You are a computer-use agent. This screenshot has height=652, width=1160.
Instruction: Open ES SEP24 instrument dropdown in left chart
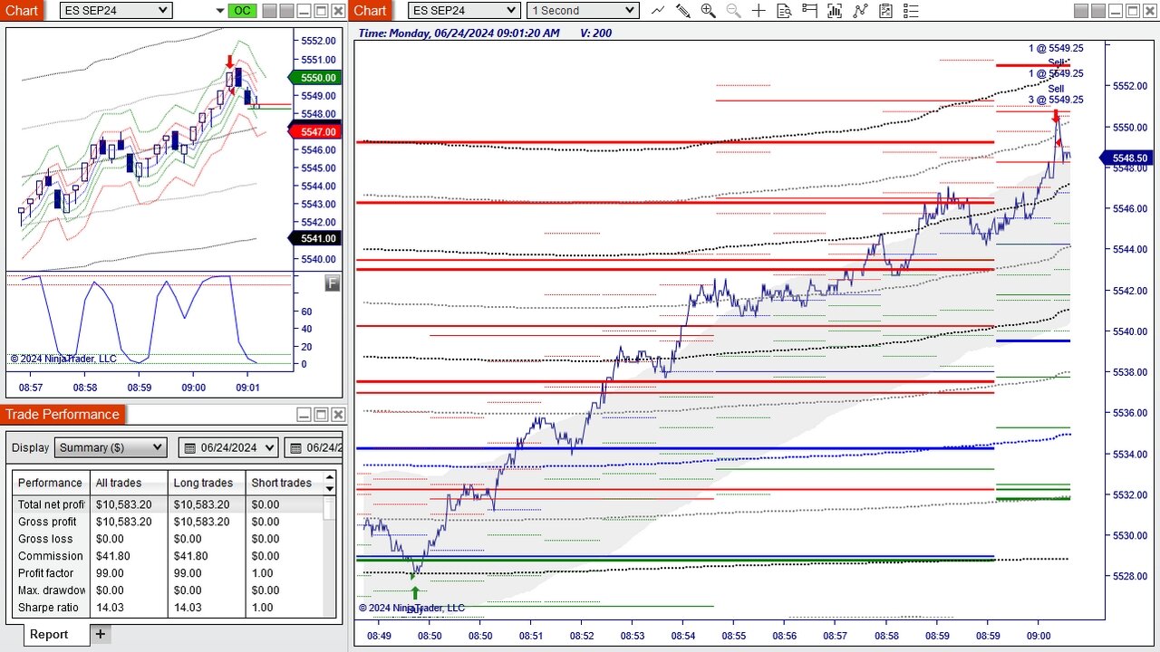(x=115, y=11)
